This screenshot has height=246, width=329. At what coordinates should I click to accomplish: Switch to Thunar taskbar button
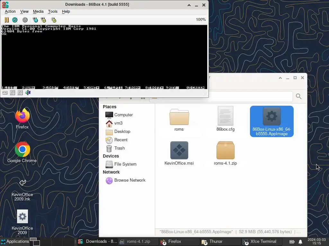220,242
